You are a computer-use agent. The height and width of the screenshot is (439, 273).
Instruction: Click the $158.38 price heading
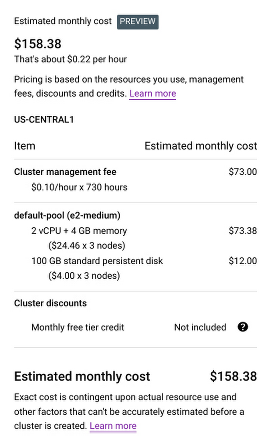pyautogui.click(x=38, y=44)
